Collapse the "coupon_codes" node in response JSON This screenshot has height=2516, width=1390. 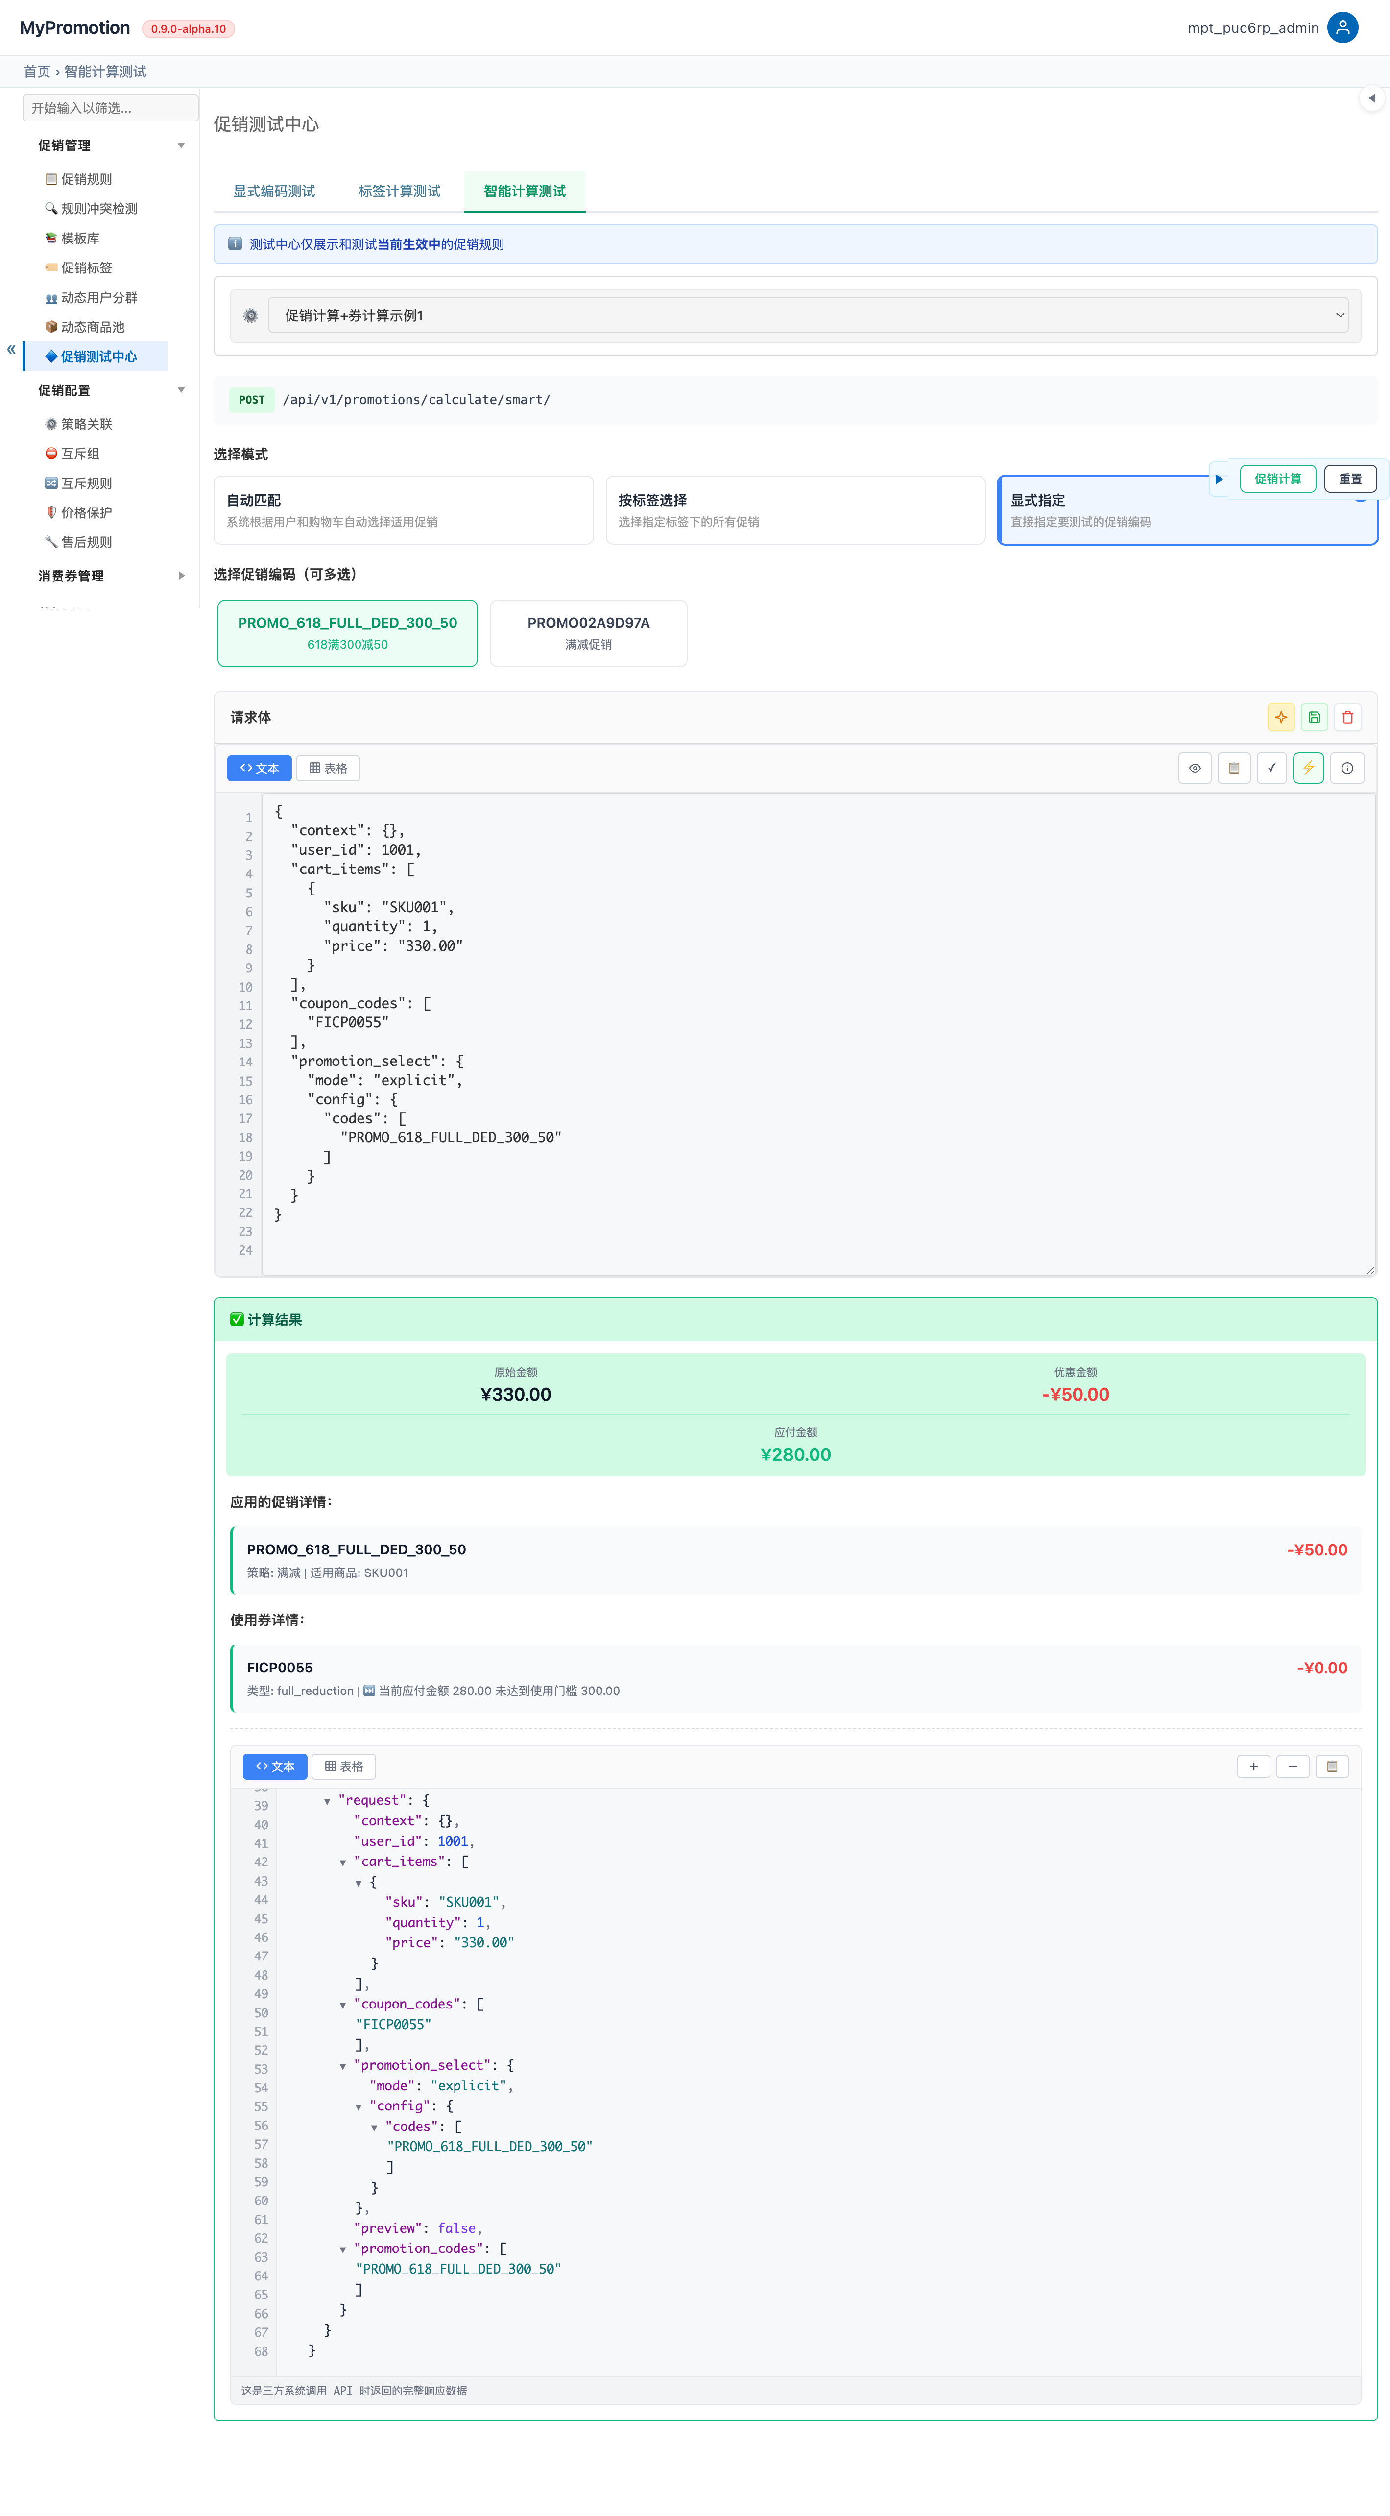[343, 2005]
